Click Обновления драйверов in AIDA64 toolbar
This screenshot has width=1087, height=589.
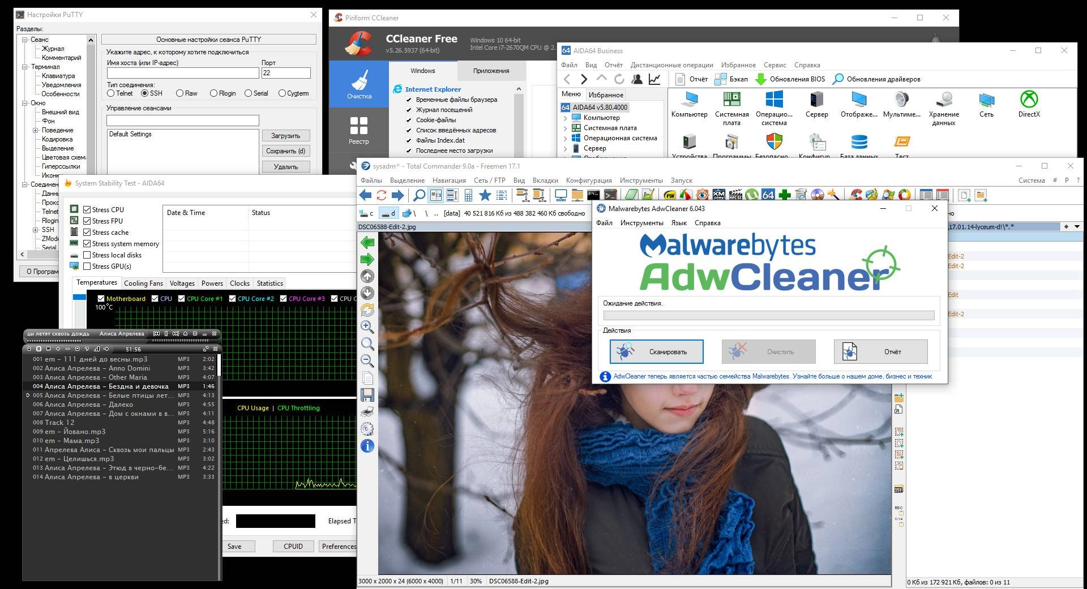coord(876,79)
